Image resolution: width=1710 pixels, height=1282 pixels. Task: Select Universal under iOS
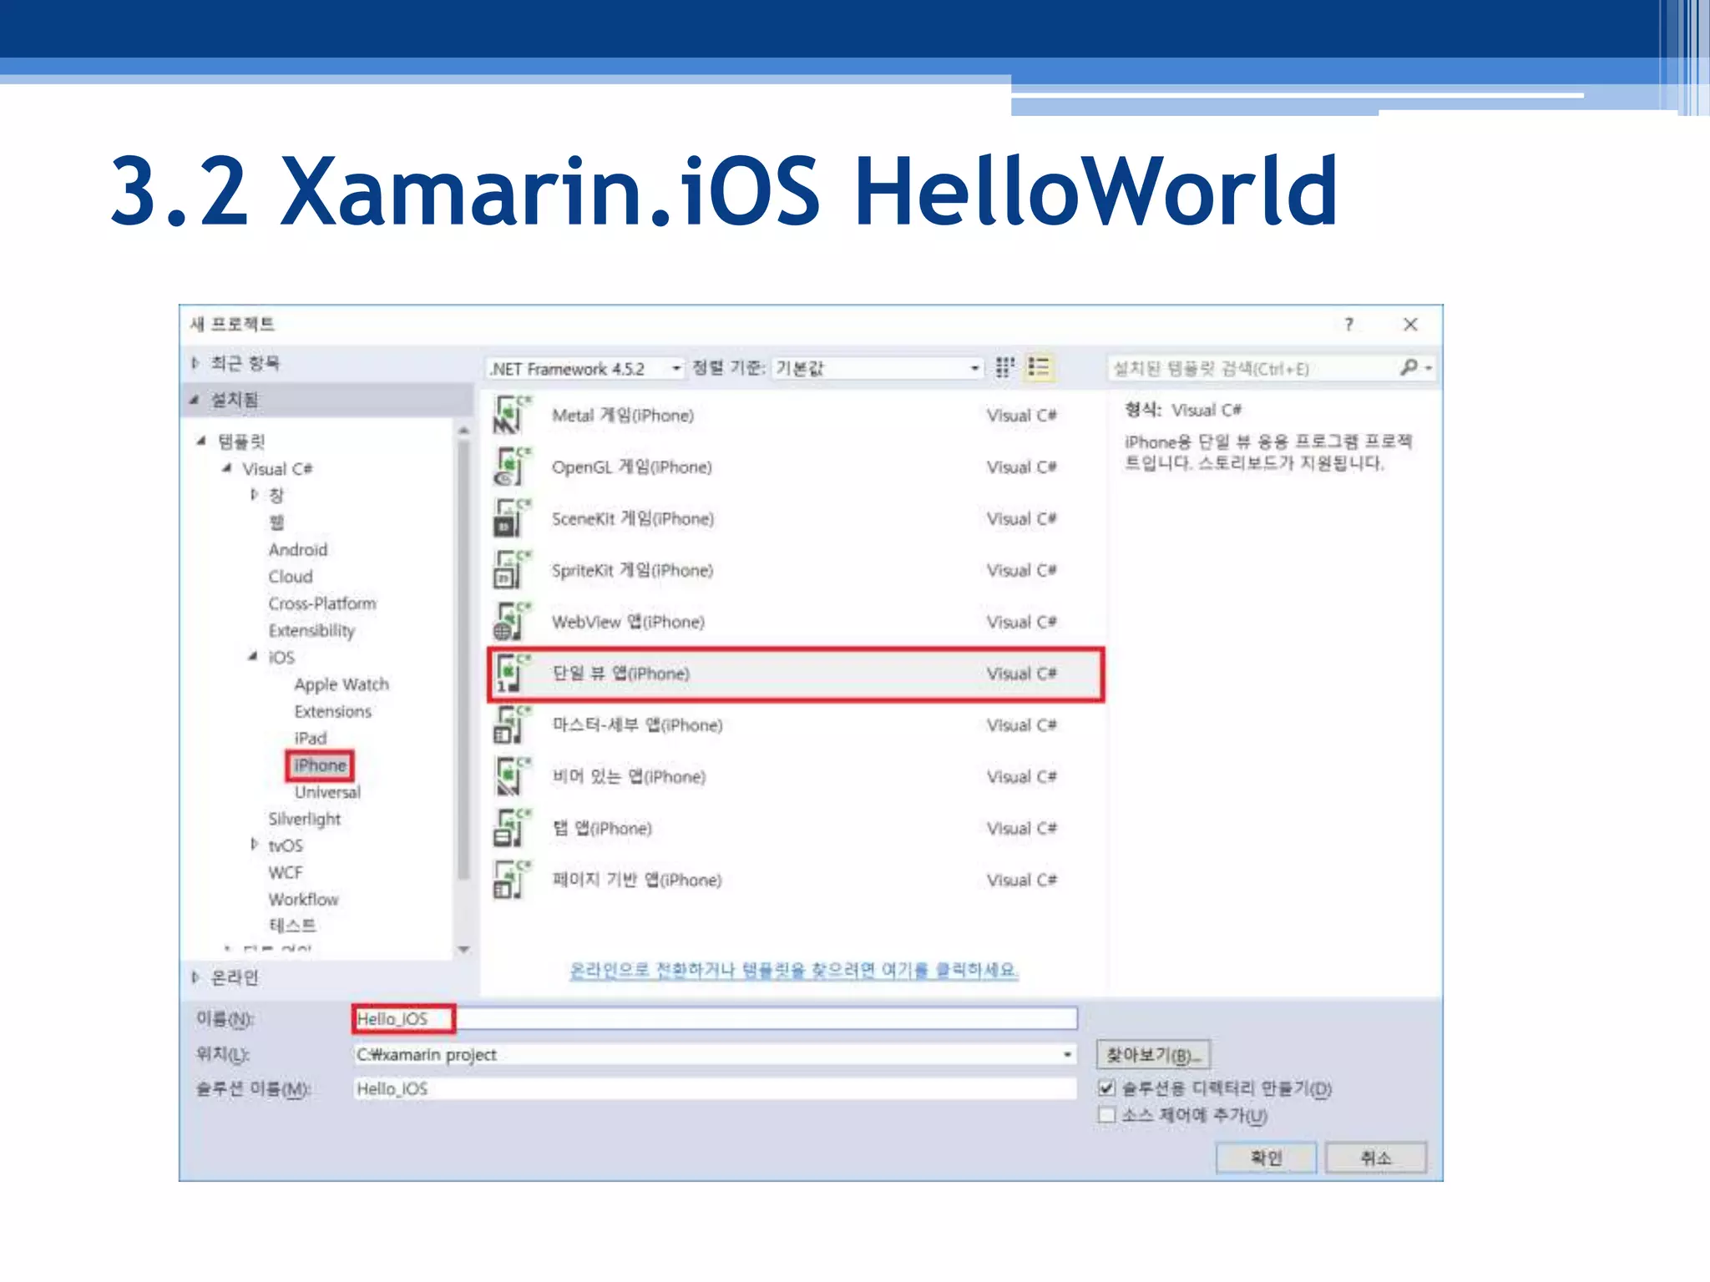pyautogui.click(x=327, y=792)
